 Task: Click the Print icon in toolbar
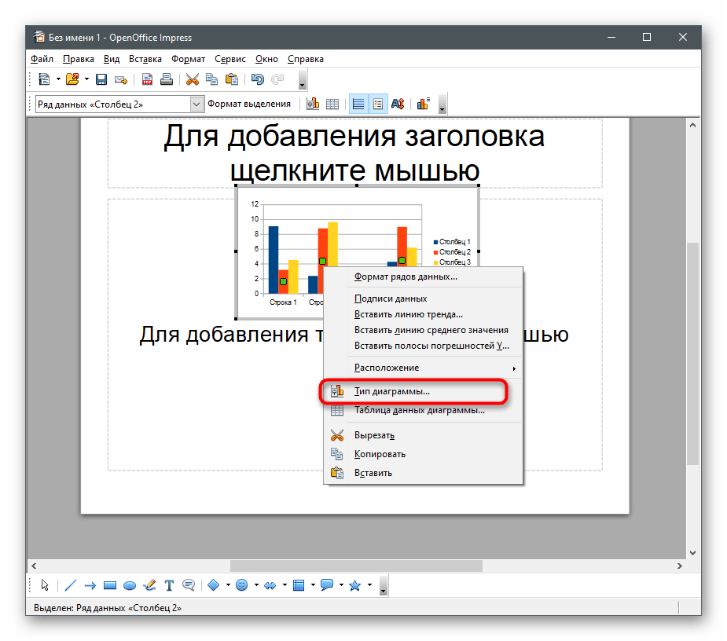[166, 79]
